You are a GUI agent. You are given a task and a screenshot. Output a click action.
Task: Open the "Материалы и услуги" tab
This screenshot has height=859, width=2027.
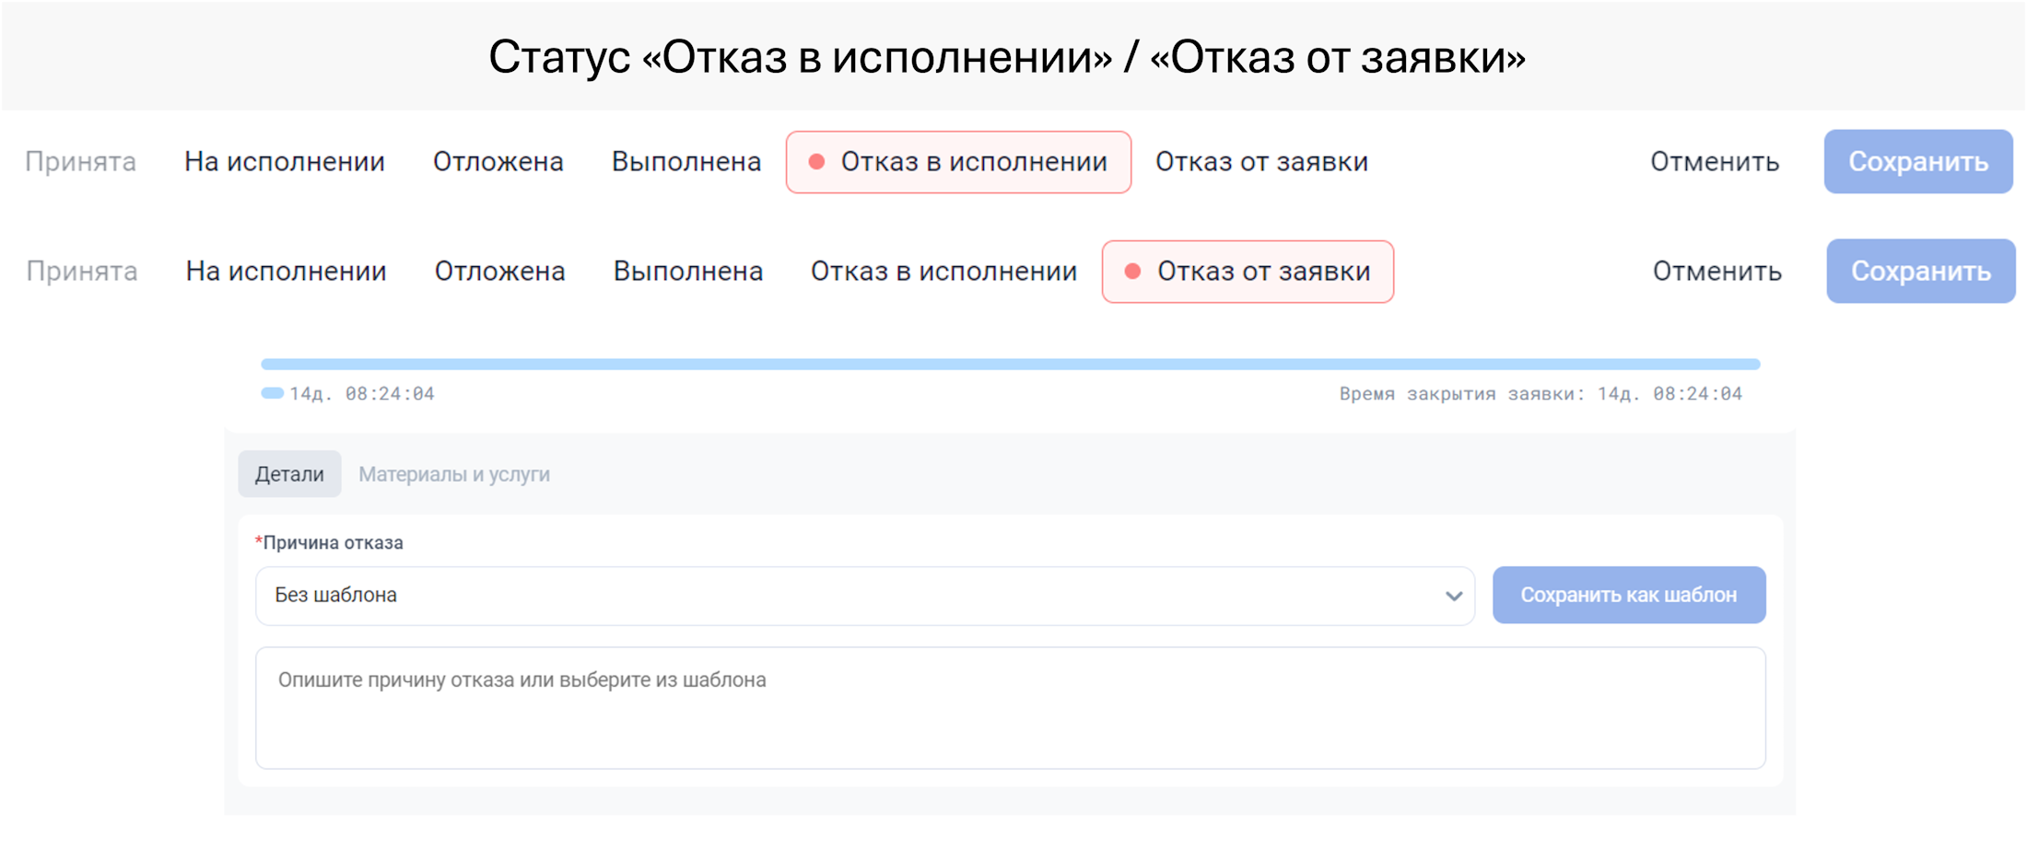[x=454, y=474]
